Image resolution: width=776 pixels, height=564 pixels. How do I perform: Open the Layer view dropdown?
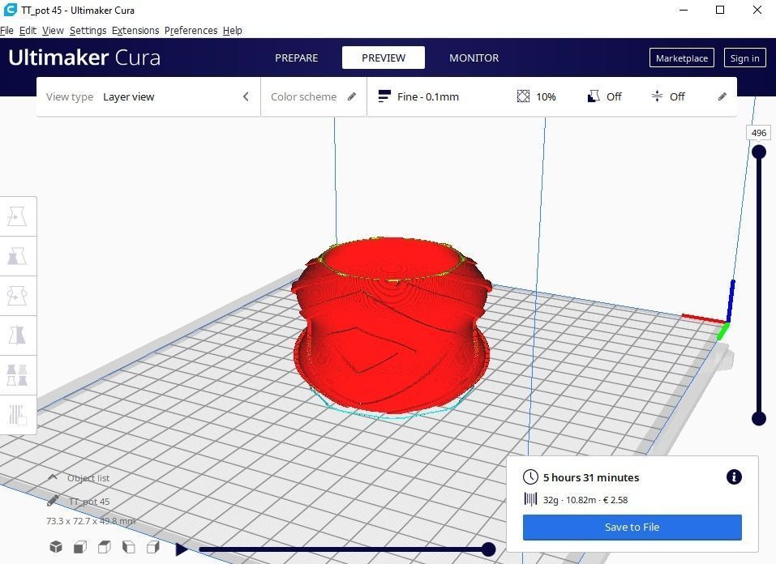[129, 96]
